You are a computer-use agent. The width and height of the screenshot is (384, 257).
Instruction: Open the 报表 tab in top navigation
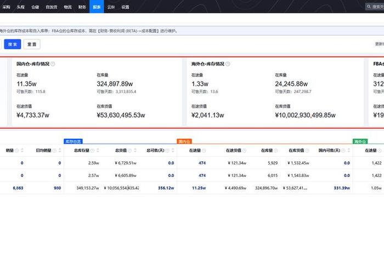pyautogui.click(x=97, y=7)
